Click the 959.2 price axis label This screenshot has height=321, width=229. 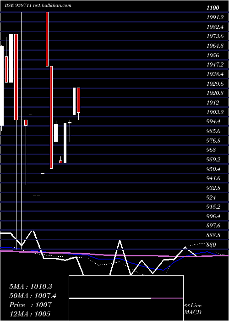click(x=213, y=160)
